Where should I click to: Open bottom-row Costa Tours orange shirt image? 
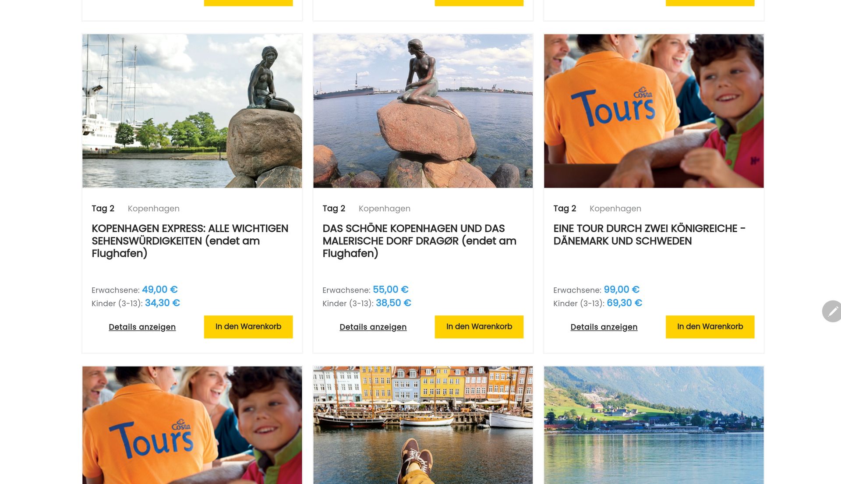click(192, 425)
